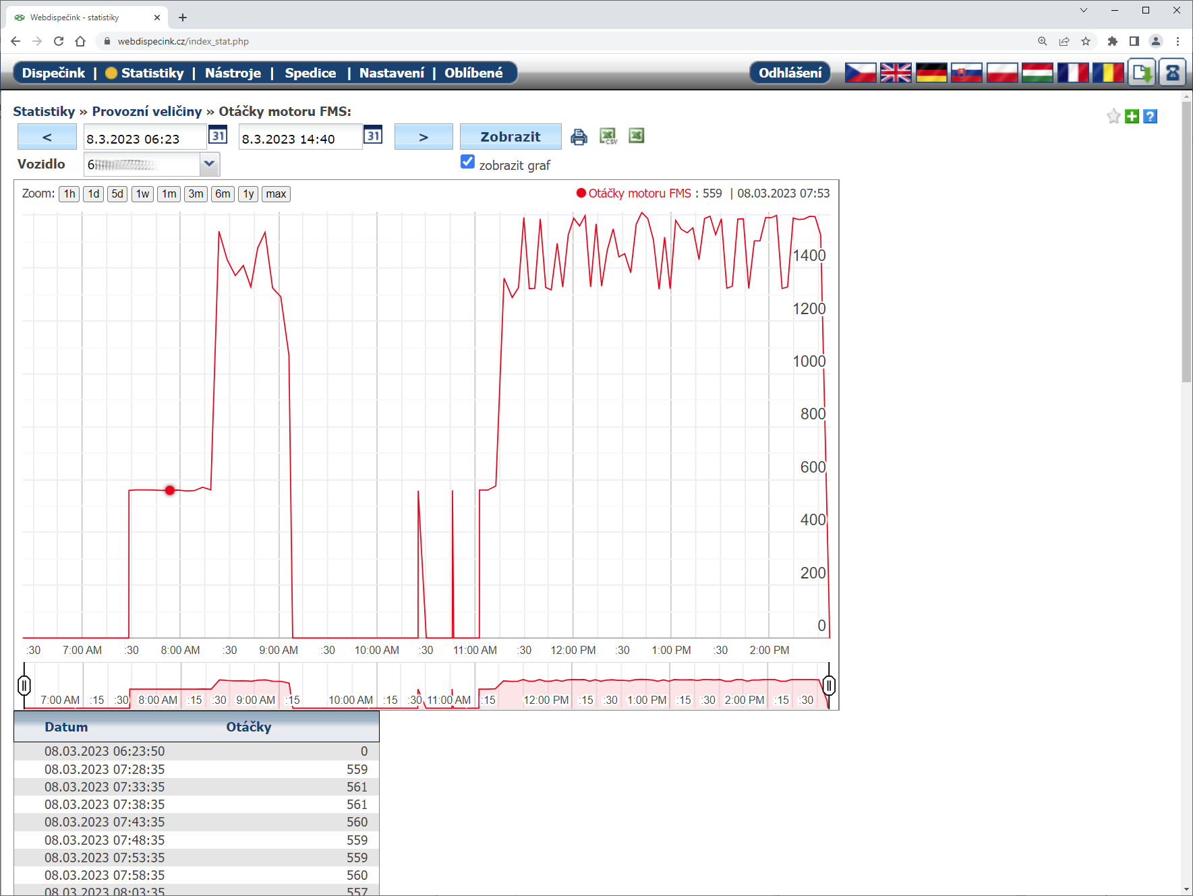Click the blue help question mark icon
This screenshot has height=896, width=1193.
click(x=1151, y=117)
